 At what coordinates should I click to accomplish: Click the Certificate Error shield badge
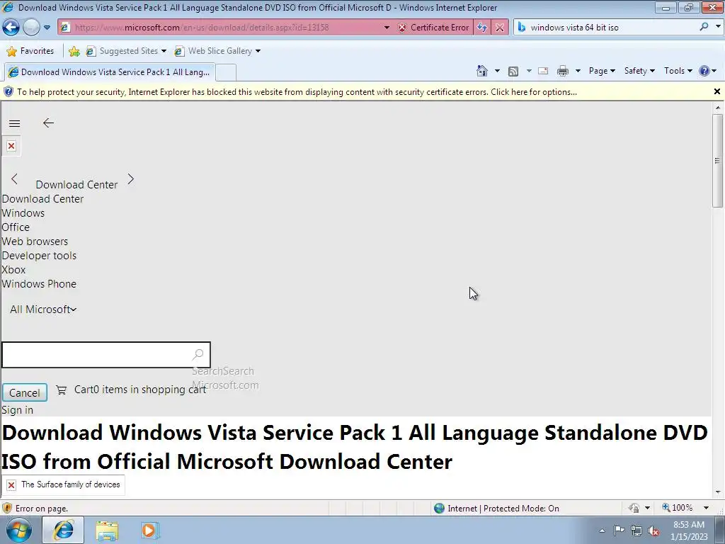pyautogui.click(x=434, y=28)
